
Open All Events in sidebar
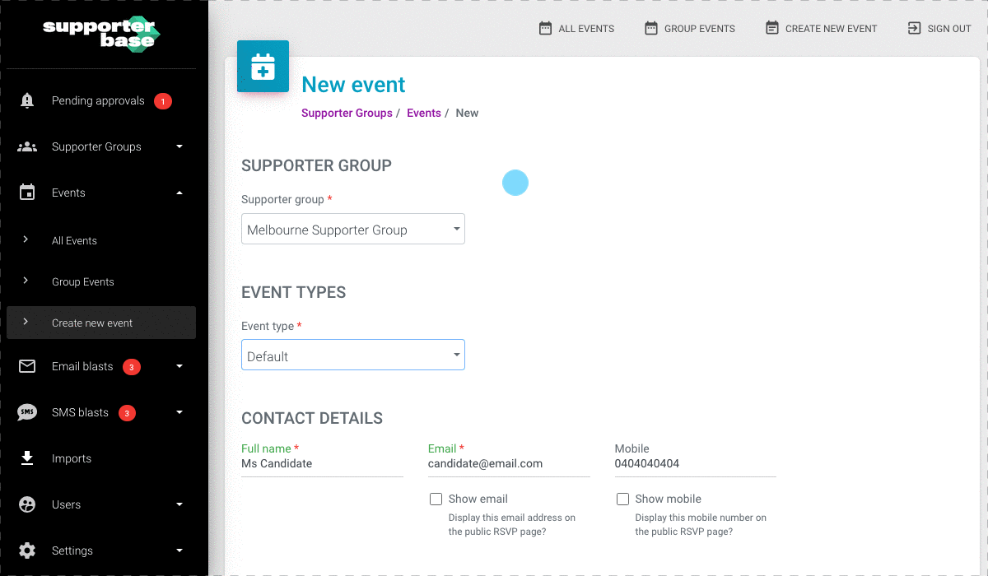click(74, 240)
